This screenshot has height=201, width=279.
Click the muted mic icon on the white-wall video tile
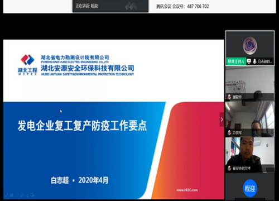tap(229, 97)
